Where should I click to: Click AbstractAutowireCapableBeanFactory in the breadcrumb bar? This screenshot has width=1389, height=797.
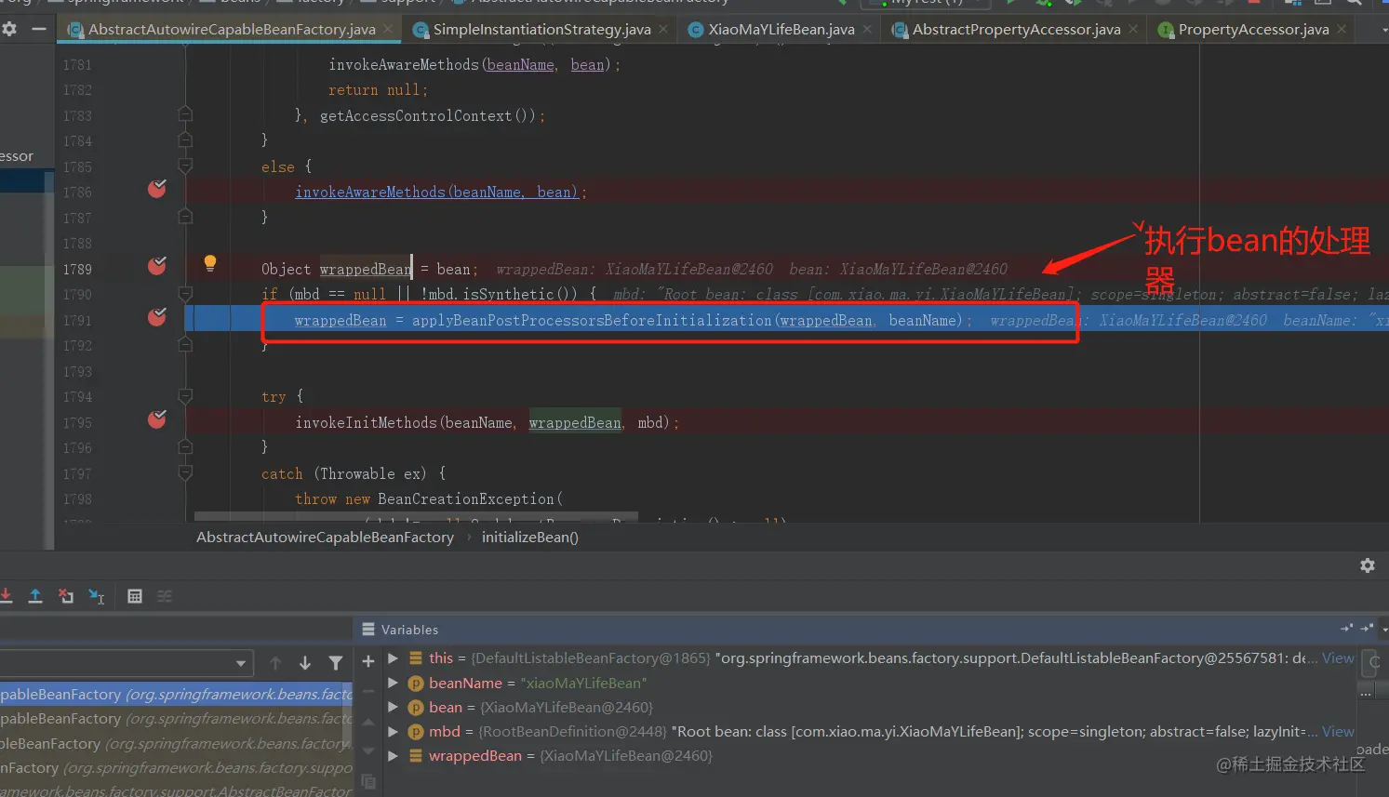pyautogui.click(x=325, y=538)
